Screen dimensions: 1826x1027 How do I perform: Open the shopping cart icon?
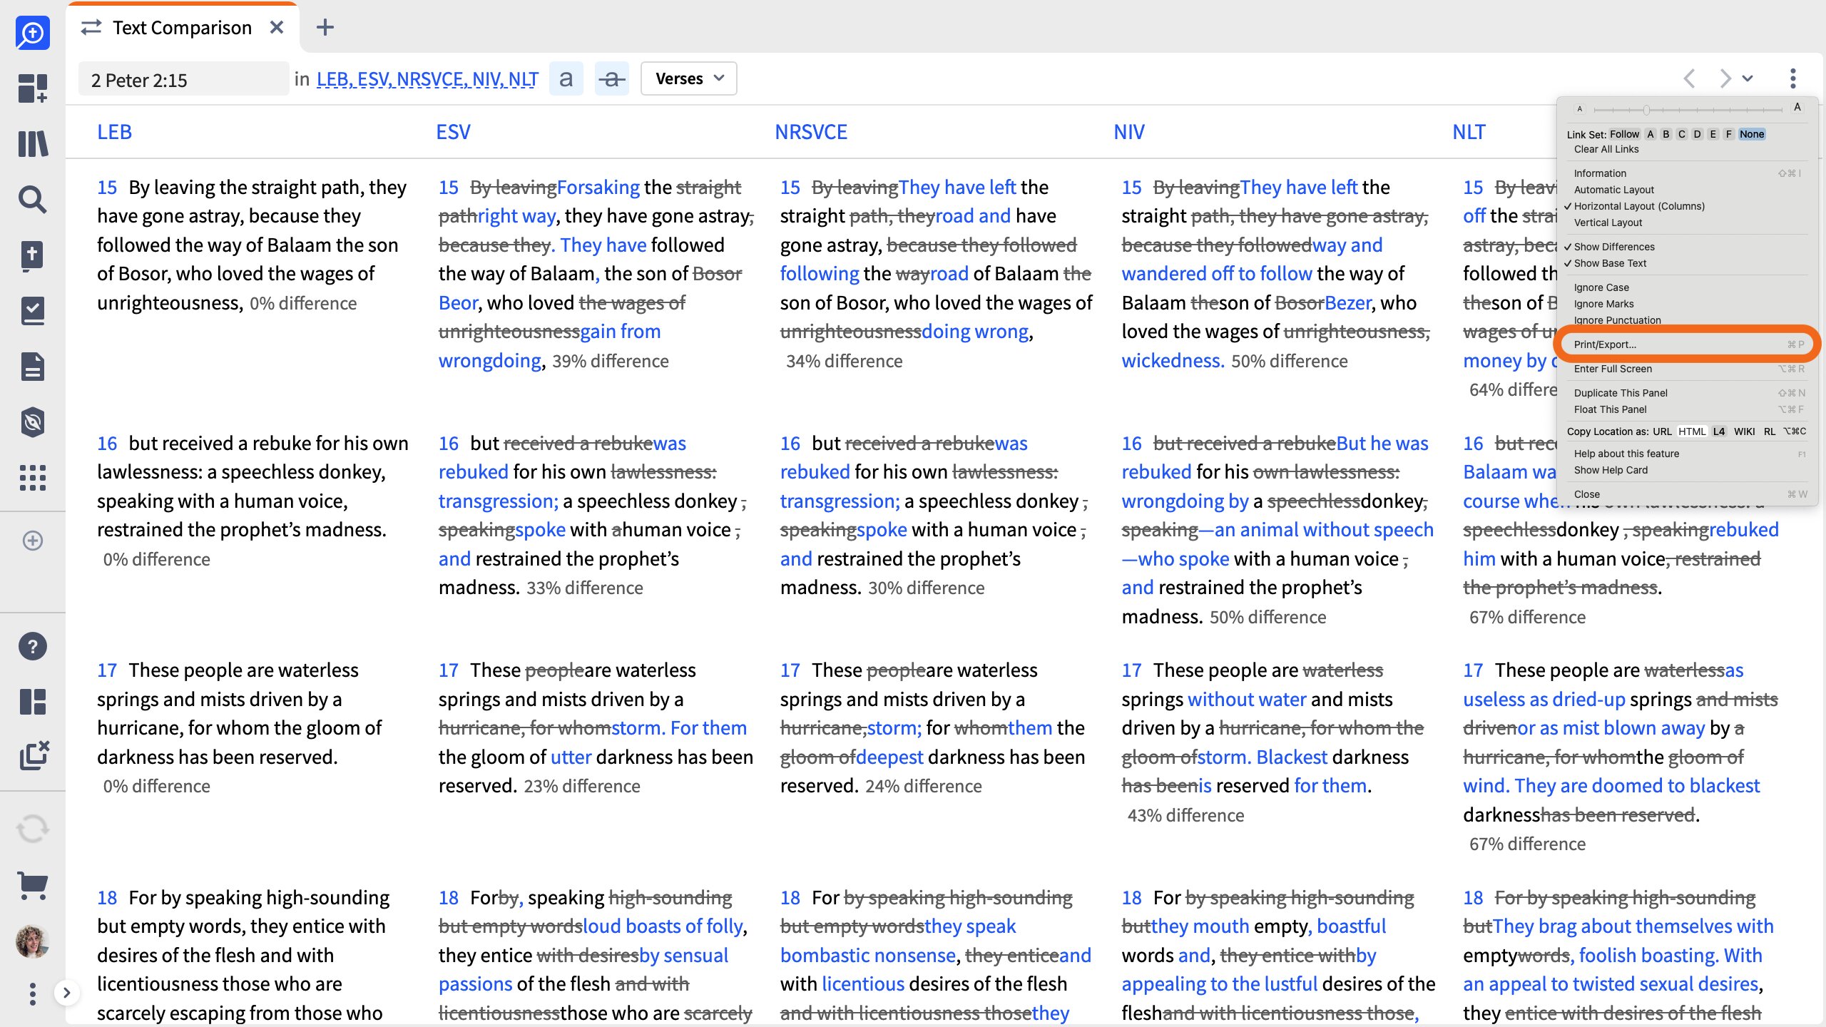33,885
